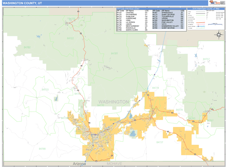
Task: Click the '2016 Washington County, UT Map' legend title
Action: pyautogui.click(x=206, y=9)
